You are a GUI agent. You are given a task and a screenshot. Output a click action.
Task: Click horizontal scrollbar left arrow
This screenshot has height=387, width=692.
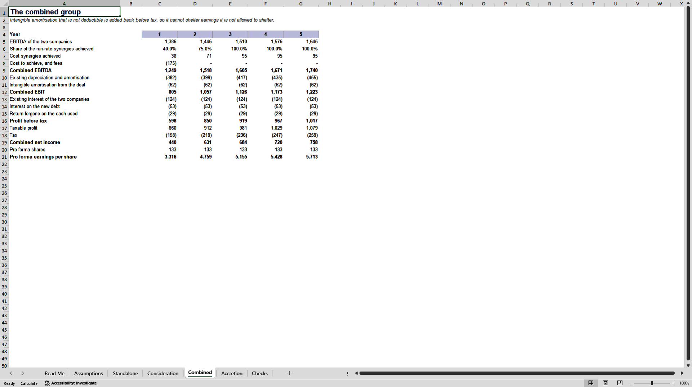point(356,373)
